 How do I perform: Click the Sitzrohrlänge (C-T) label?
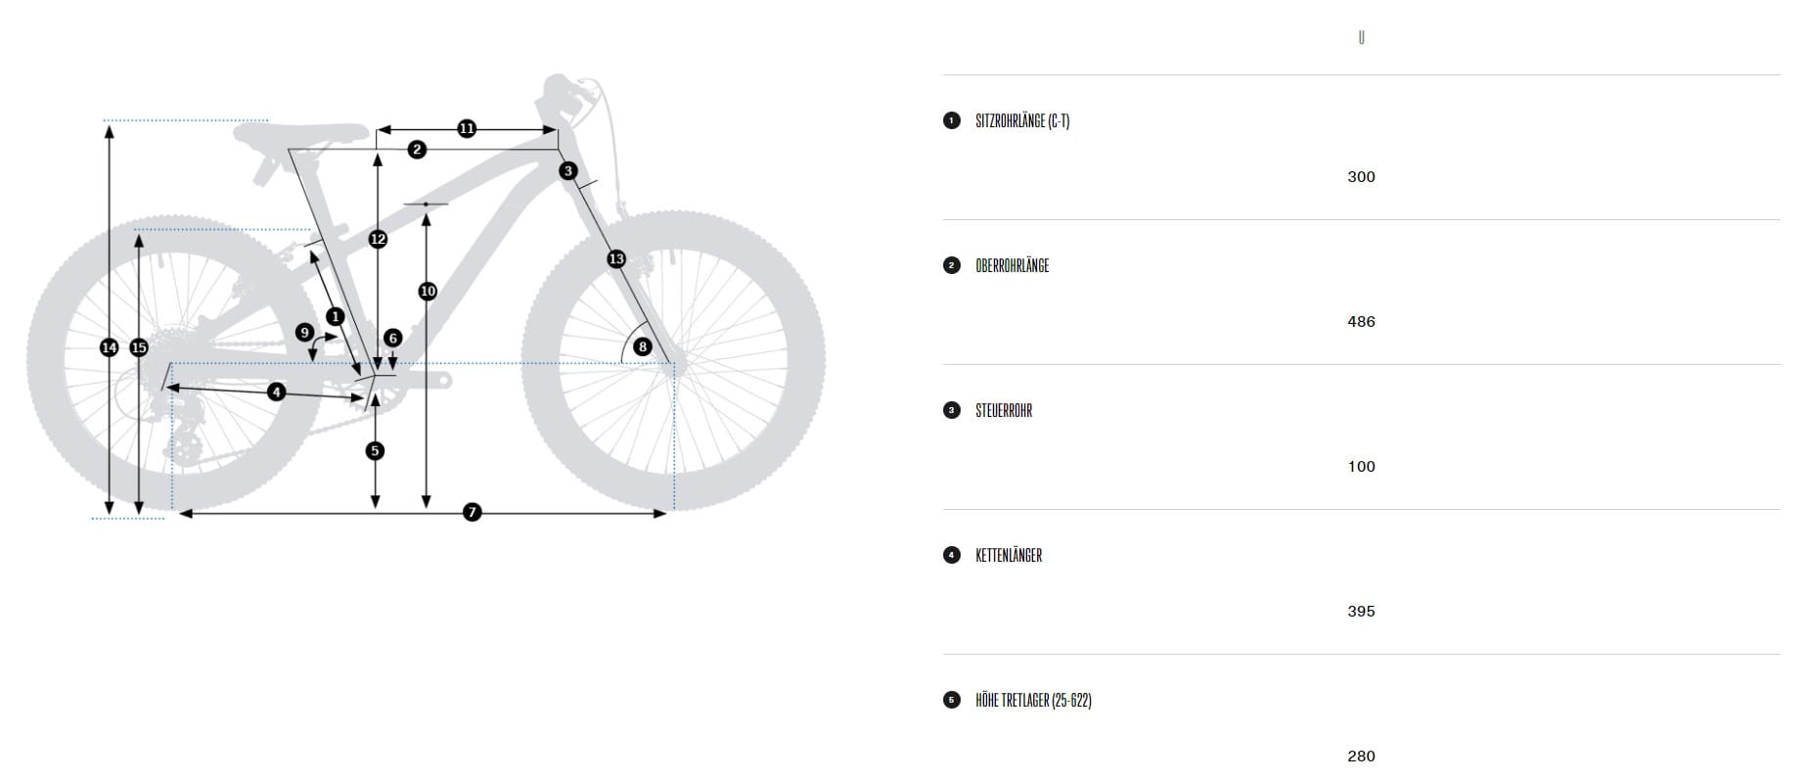[x=1022, y=121]
